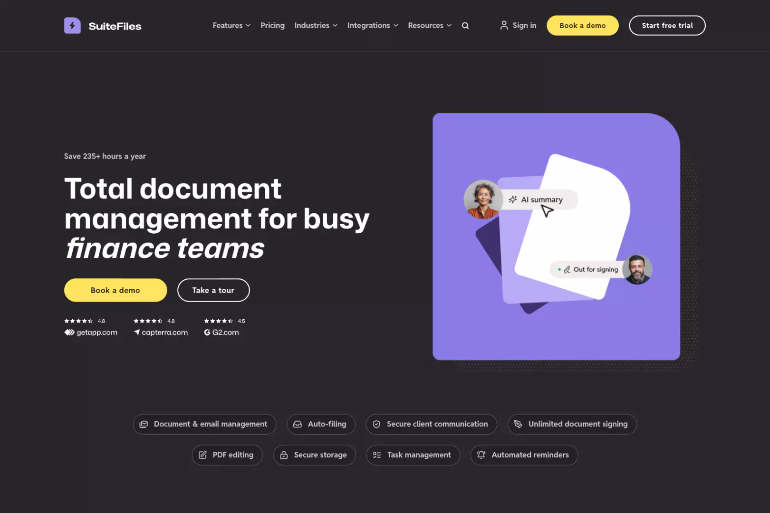Viewport: 770px width, 513px height.
Task: Click the Sign in user icon
Action: pos(504,25)
